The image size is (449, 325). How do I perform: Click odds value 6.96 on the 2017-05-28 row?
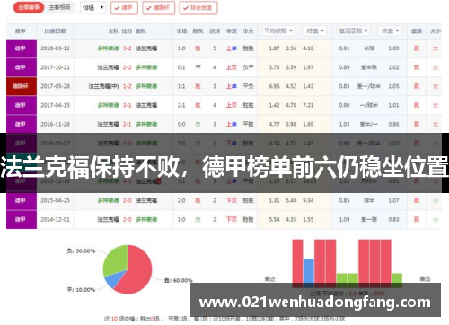[x=274, y=86]
